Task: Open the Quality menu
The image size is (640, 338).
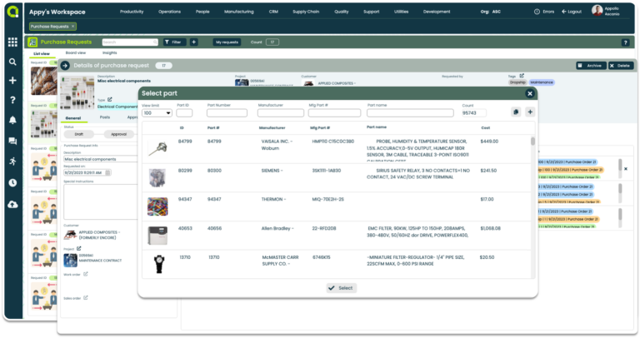Action: [341, 12]
